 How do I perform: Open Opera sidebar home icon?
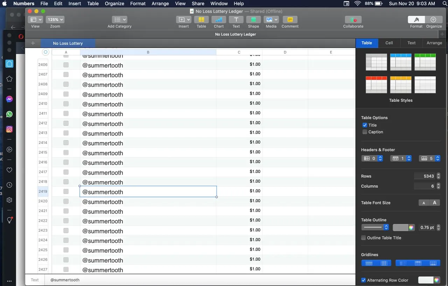click(x=9, y=64)
